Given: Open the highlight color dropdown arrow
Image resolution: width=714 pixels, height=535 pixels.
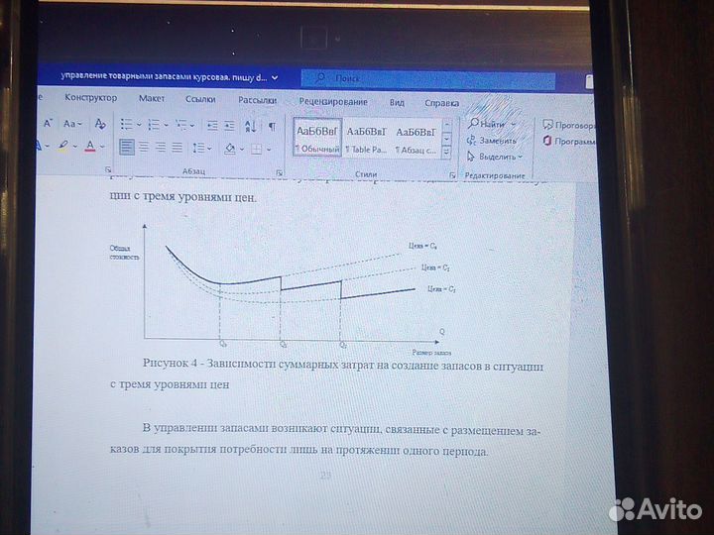Looking at the screenshot, I should point(75,146).
